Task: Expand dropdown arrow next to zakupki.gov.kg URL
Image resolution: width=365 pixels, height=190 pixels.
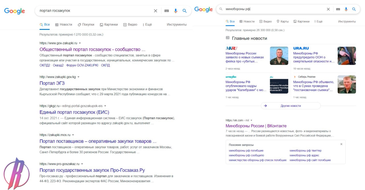Action: click(78, 77)
